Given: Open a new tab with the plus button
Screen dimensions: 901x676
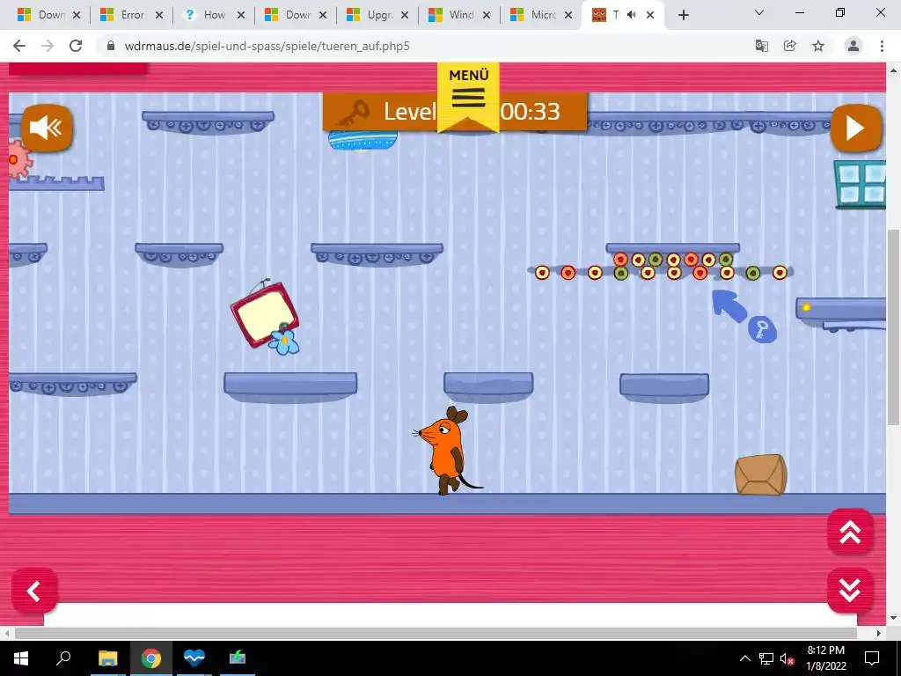Looking at the screenshot, I should [683, 16].
